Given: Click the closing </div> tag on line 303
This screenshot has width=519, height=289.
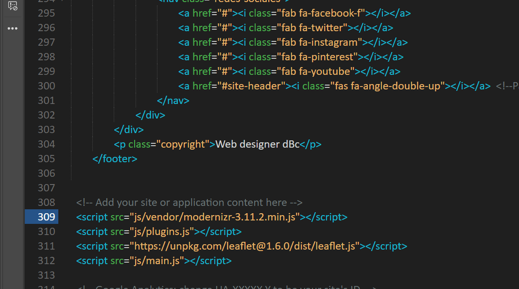Looking at the screenshot, I should click(x=129, y=130).
